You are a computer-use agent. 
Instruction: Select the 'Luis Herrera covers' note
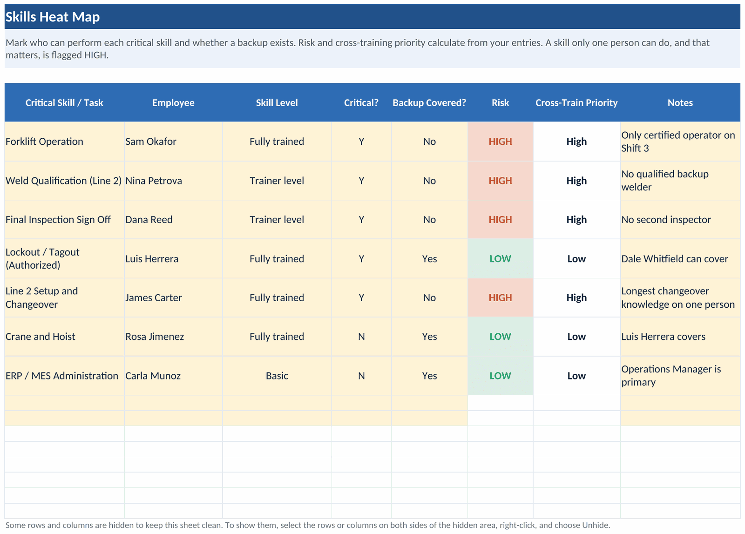click(x=680, y=337)
